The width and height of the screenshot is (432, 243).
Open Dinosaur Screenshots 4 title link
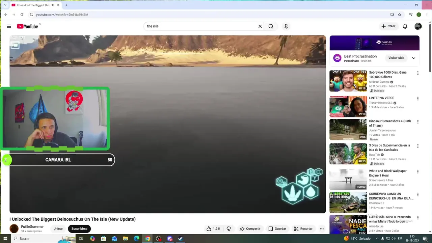point(390,123)
